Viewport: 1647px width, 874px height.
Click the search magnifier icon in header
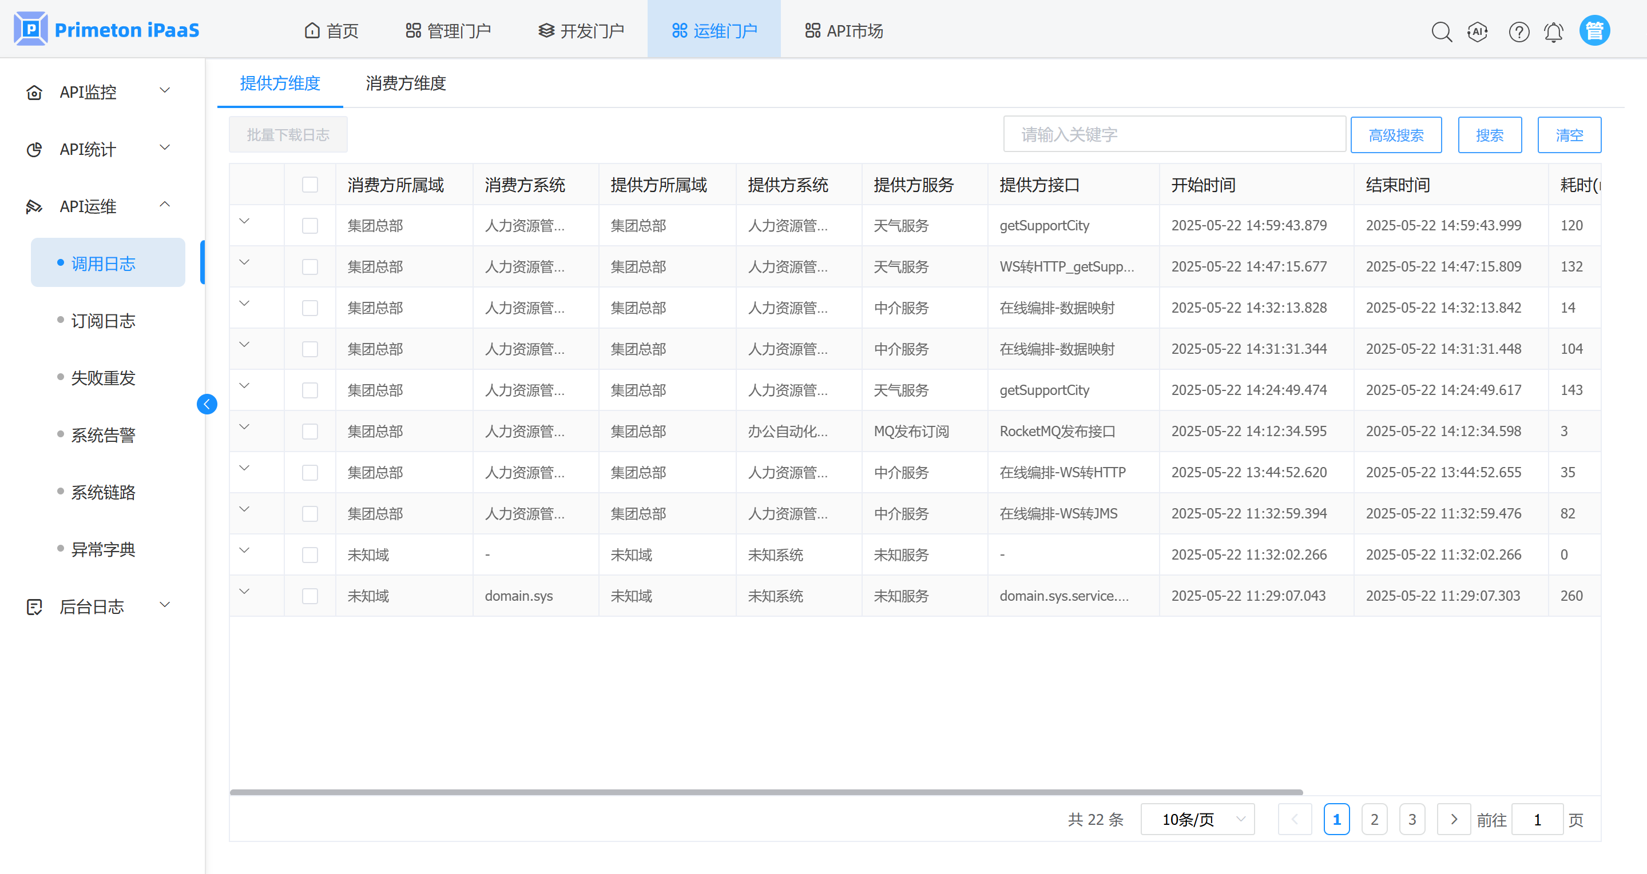(1441, 31)
